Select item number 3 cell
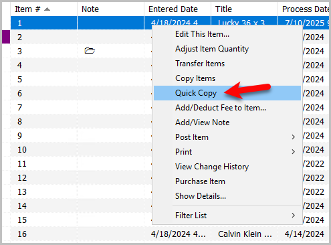The image size is (331, 245). tap(44, 51)
